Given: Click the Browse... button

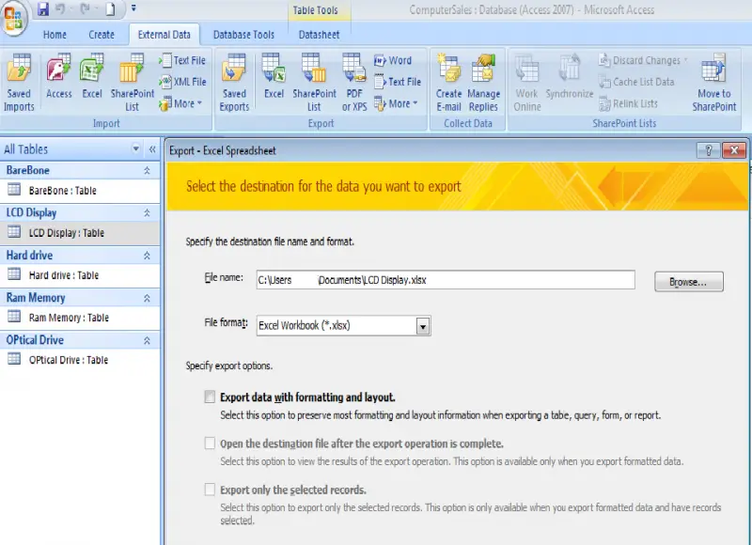Looking at the screenshot, I should click(689, 282).
